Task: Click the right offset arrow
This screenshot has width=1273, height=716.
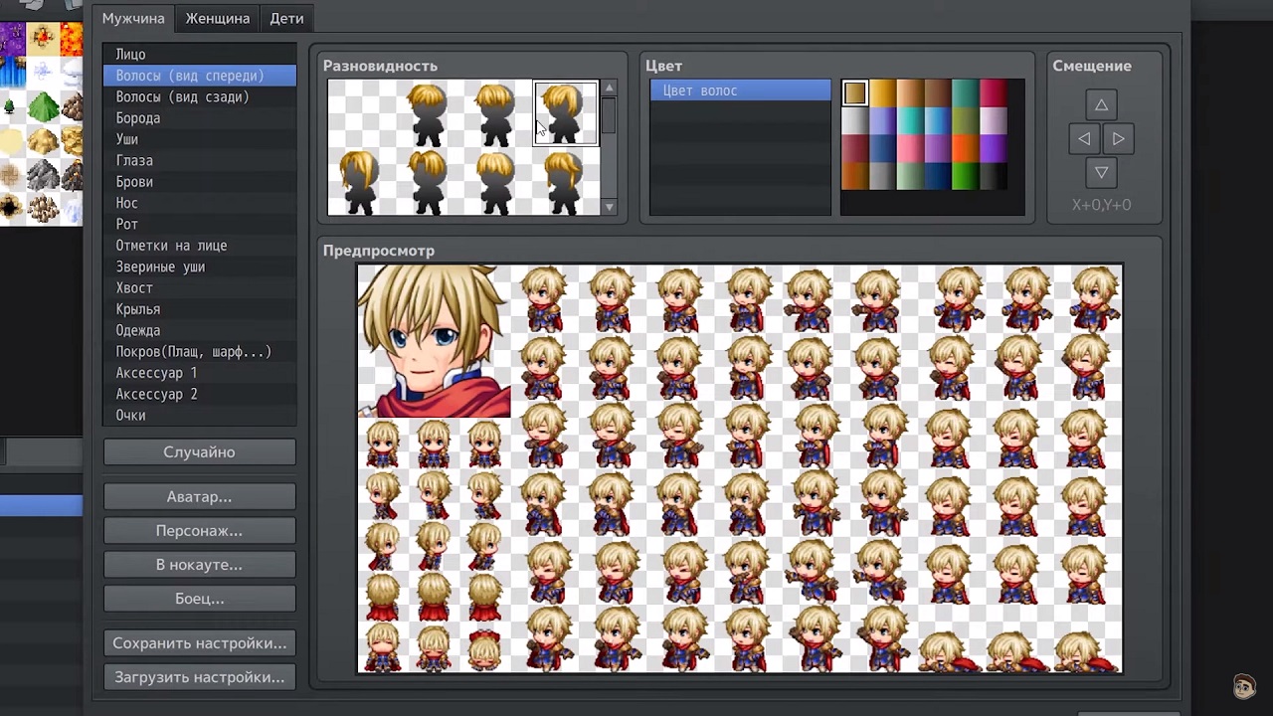Action: pos(1118,138)
